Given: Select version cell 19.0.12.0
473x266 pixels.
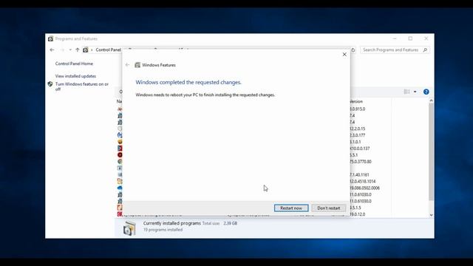Looking at the screenshot, I should 358,214.
